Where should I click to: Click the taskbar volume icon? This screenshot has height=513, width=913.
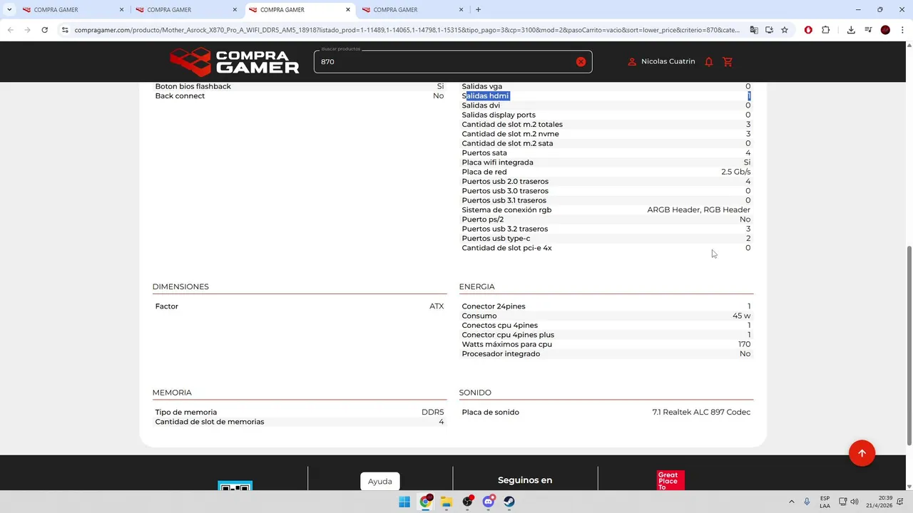coord(855,502)
